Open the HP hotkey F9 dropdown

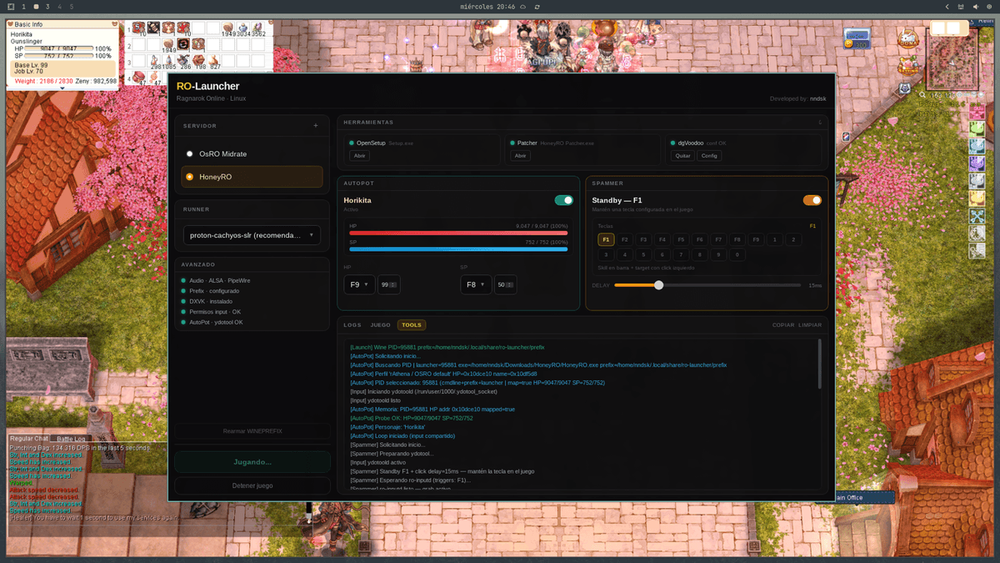[x=359, y=284]
